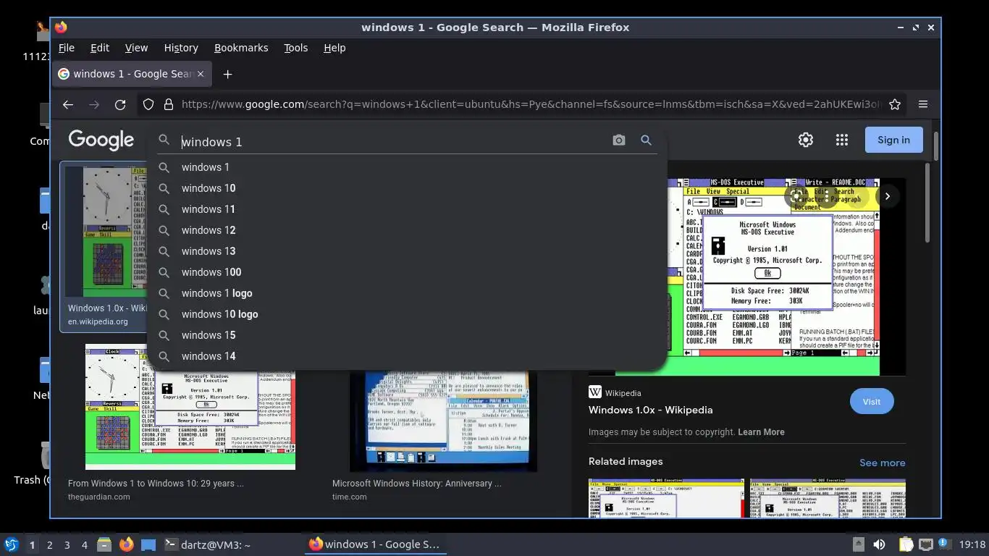Click the Wikipedia favicon in preview panel
Image resolution: width=989 pixels, height=556 pixels.
[x=595, y=392]
